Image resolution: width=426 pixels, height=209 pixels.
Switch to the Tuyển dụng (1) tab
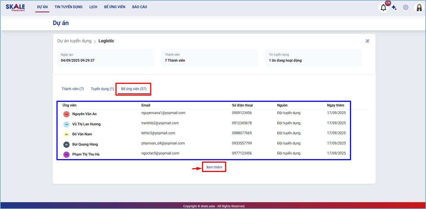[x=102, y=89]
